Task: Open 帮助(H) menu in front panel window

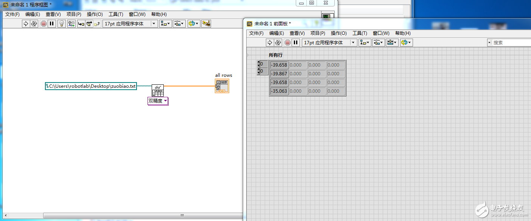Action: coord(403,33)
